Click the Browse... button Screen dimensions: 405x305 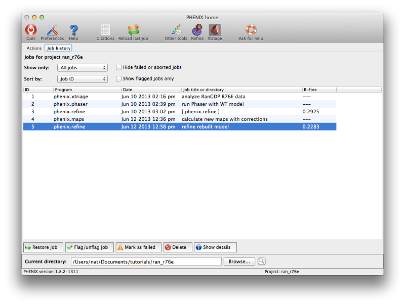(239, 262)
